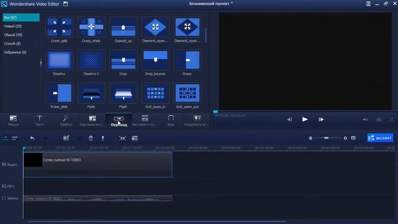Screen dimensions: 398x224
Task: Switch preview to full screen
Action: coord(391,119)
